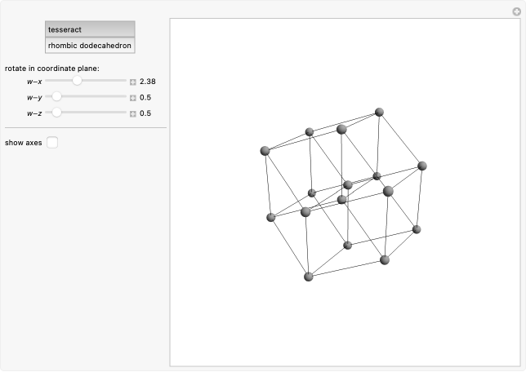The height and width of the screenshot is (372, 526).
Task: Click the far right end of w–z slider track
Action: (126, 113)
